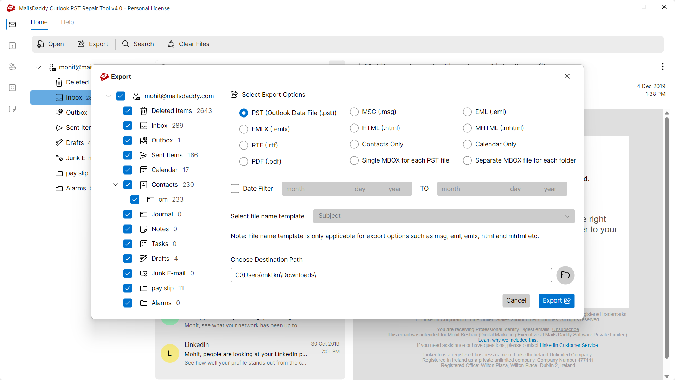675x380 pixels.
Task: Click the Clear Files toolbar button
Action: pyautogui.click(x=188, y=44)
